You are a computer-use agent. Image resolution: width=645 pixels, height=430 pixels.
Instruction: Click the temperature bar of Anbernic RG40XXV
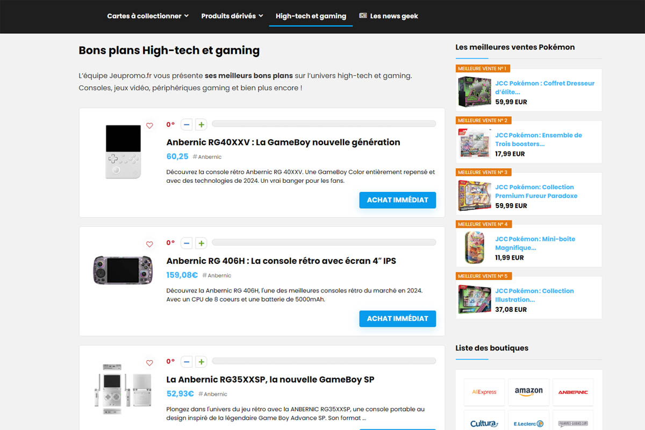[x=324, y=124]
